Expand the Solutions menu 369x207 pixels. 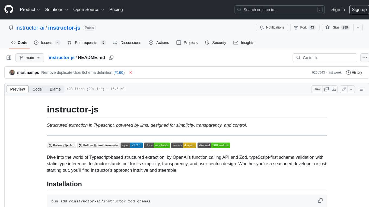(x=57, y=9)
